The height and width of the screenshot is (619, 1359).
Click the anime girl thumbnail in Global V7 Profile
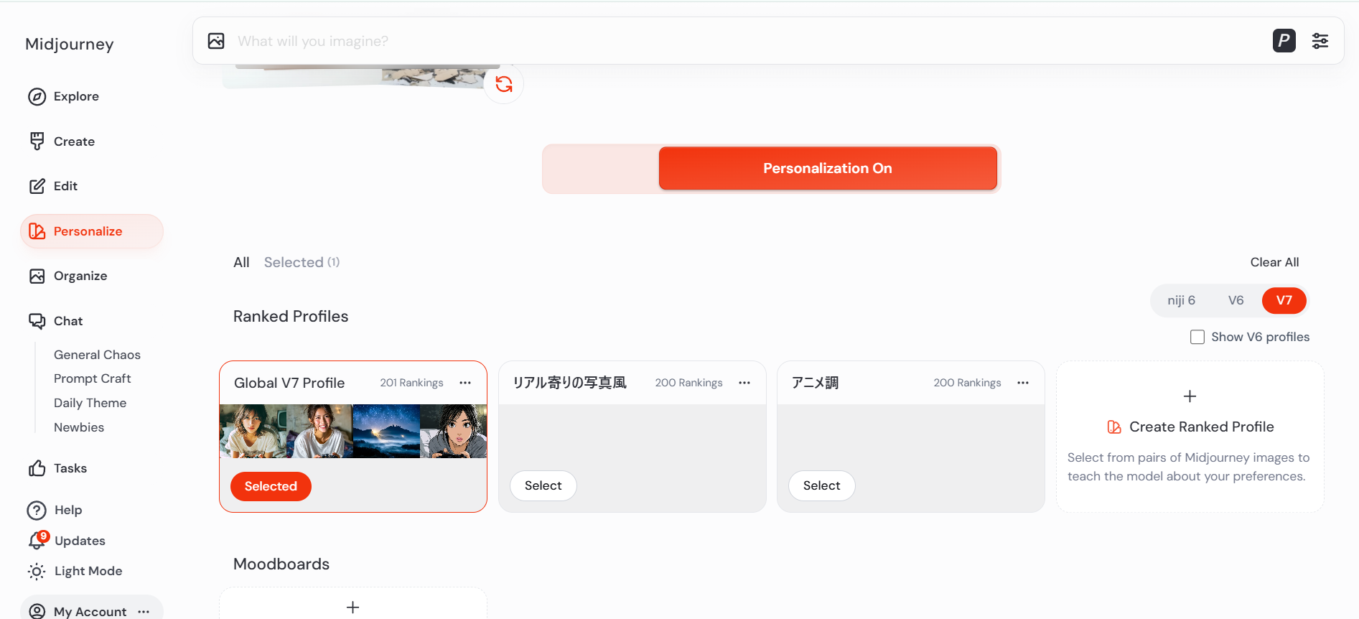pyautogui.click(x=453, y=431)
